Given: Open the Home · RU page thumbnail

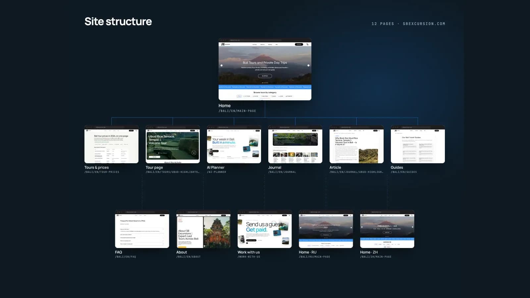Looking at the screenshot, I should coord(326,229).
